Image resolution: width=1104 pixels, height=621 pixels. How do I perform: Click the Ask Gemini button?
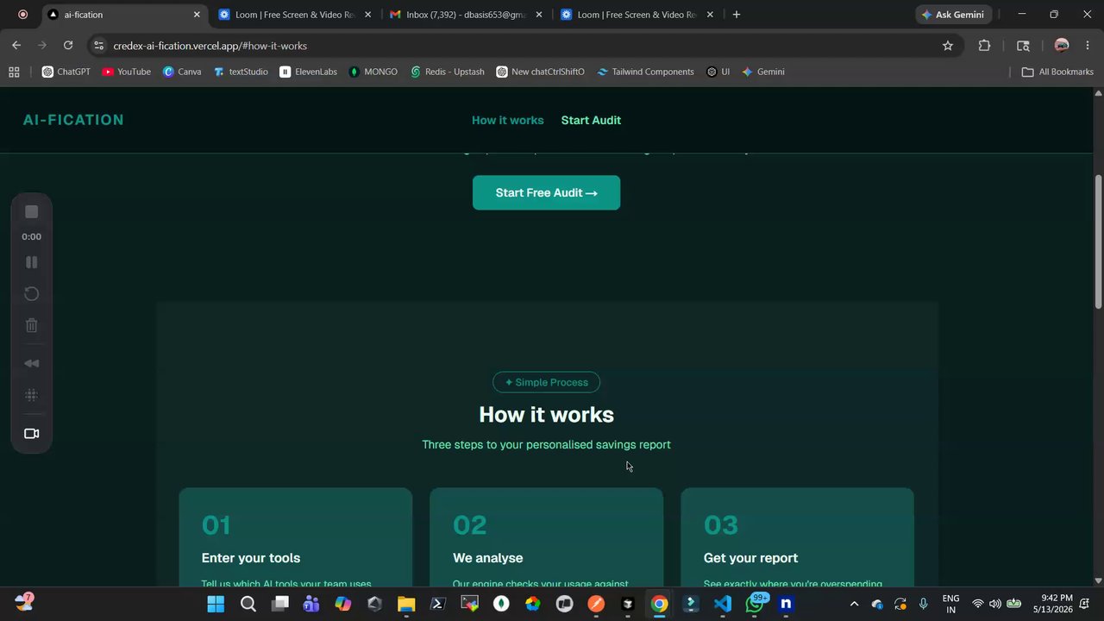click(x=953, y=15)
